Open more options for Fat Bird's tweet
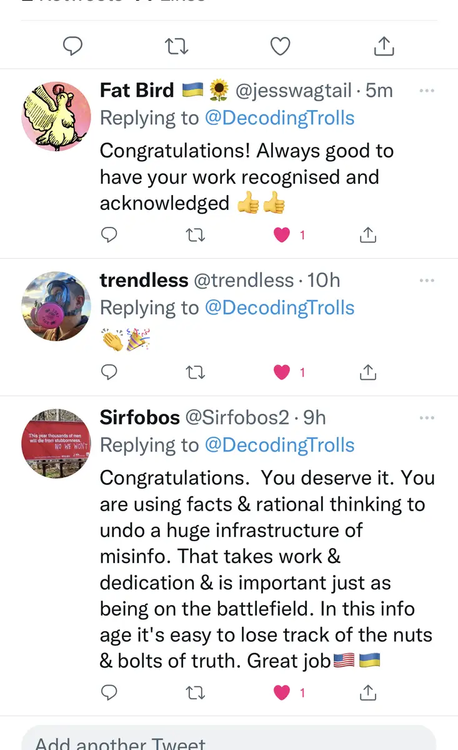 pyautogui.click(x=427, y=91)
